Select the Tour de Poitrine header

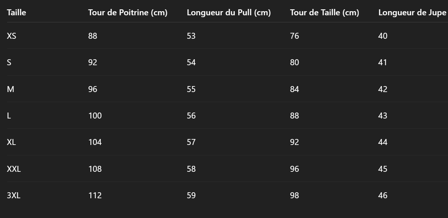128,13
